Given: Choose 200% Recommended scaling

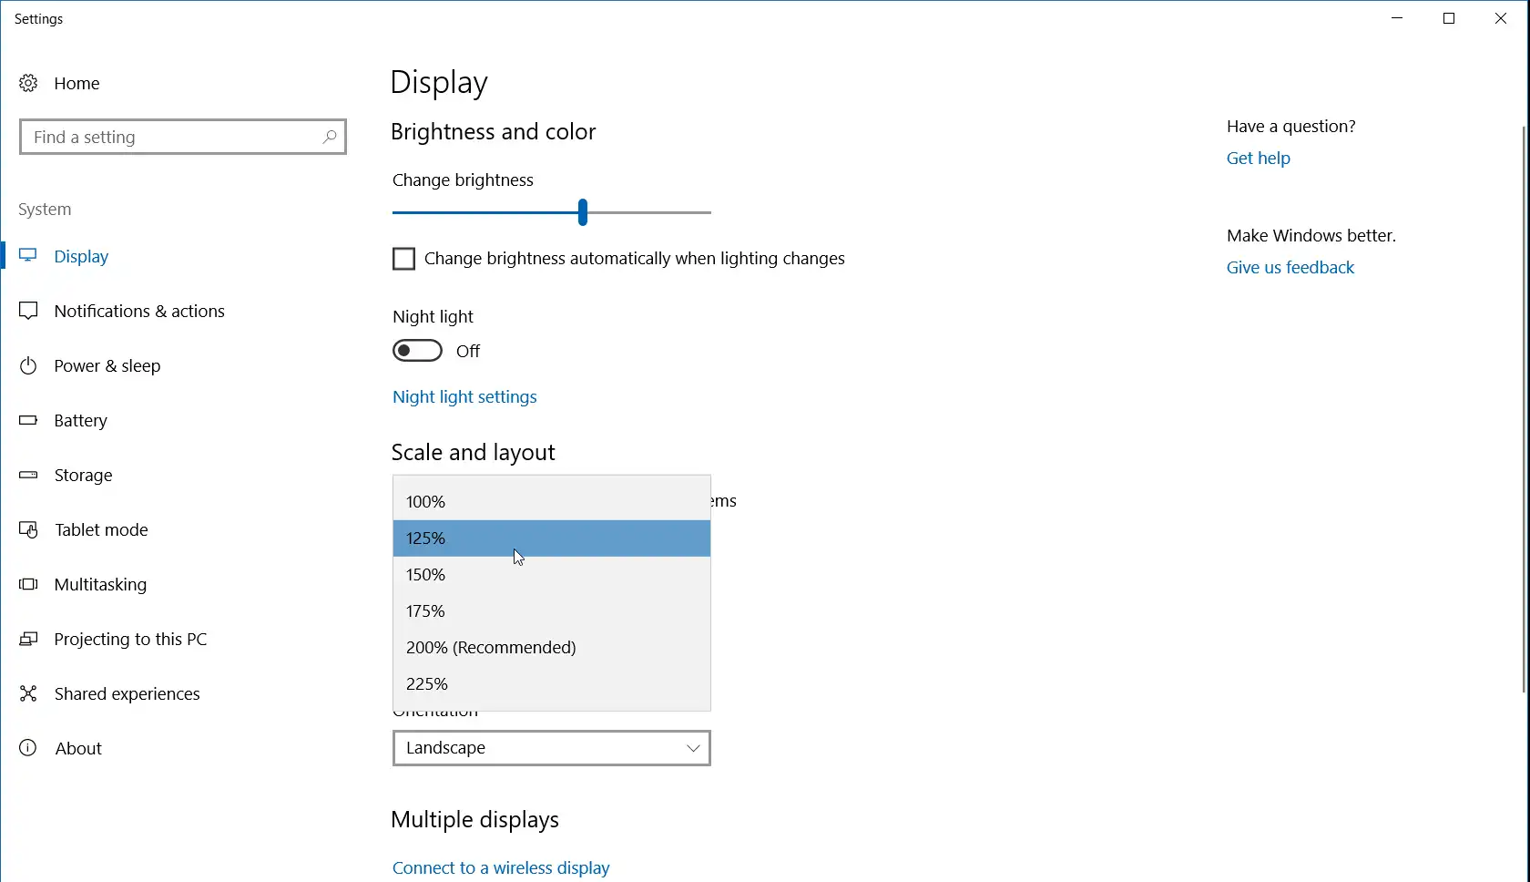Looking at the screenshot, I should coord(490,647).
